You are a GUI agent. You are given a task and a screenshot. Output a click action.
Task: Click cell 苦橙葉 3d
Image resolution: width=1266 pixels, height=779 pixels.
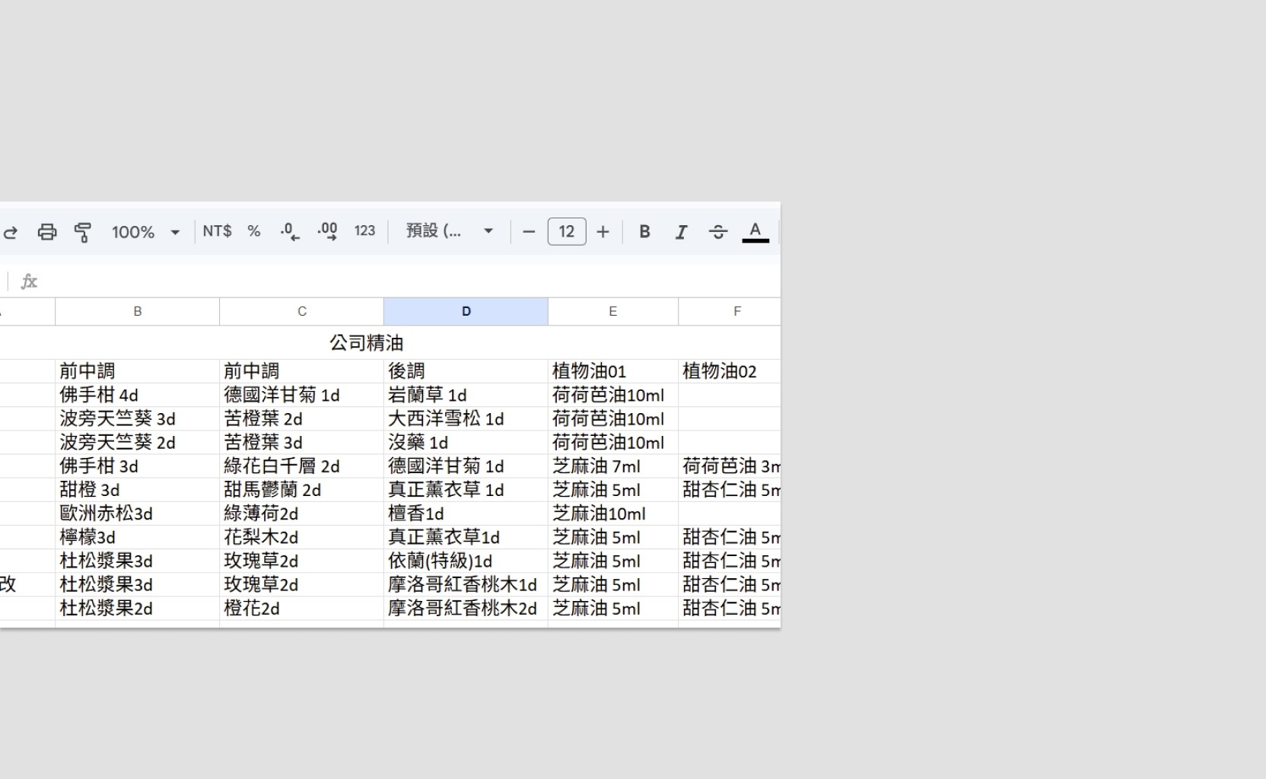tap(302, 442)
